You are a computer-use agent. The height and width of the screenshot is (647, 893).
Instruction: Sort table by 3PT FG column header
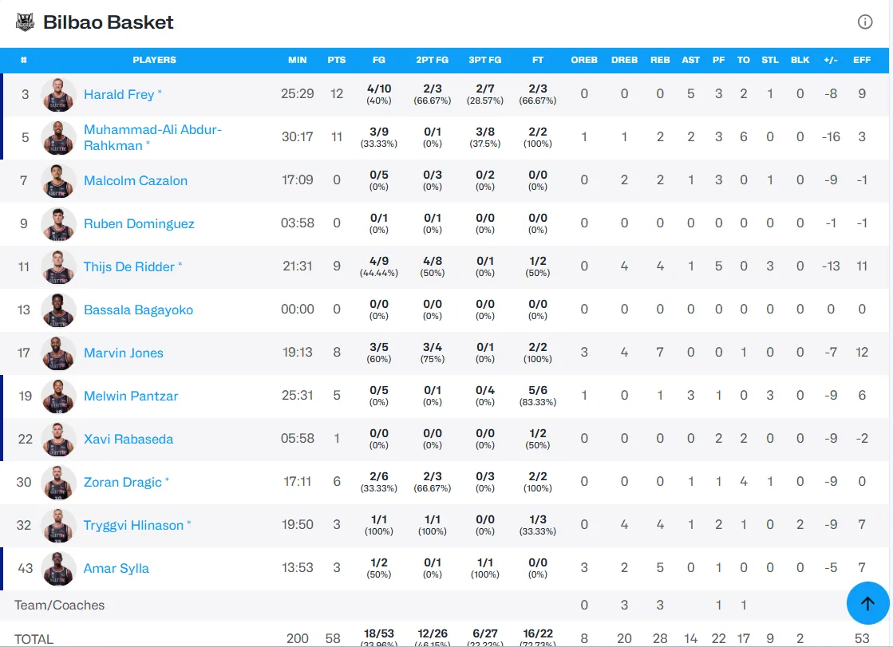pos(485,60)
